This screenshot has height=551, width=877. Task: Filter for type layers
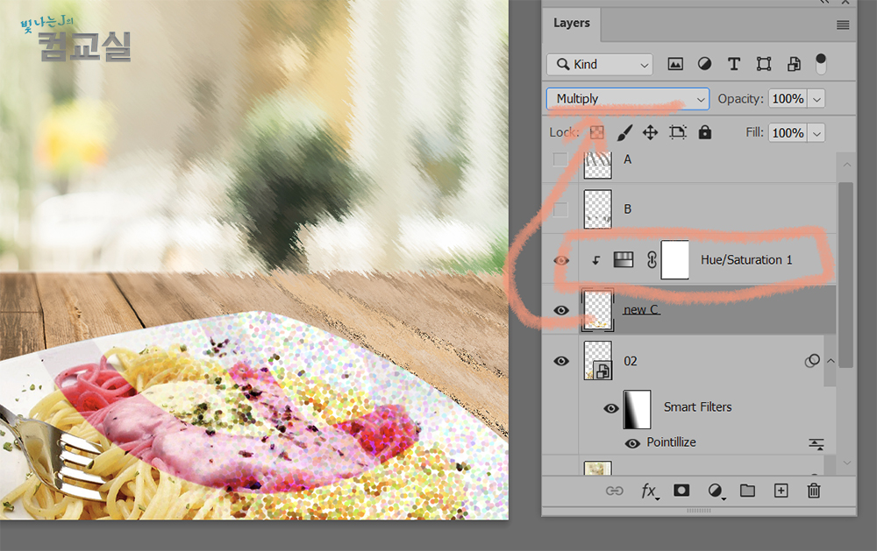[734, 64]
